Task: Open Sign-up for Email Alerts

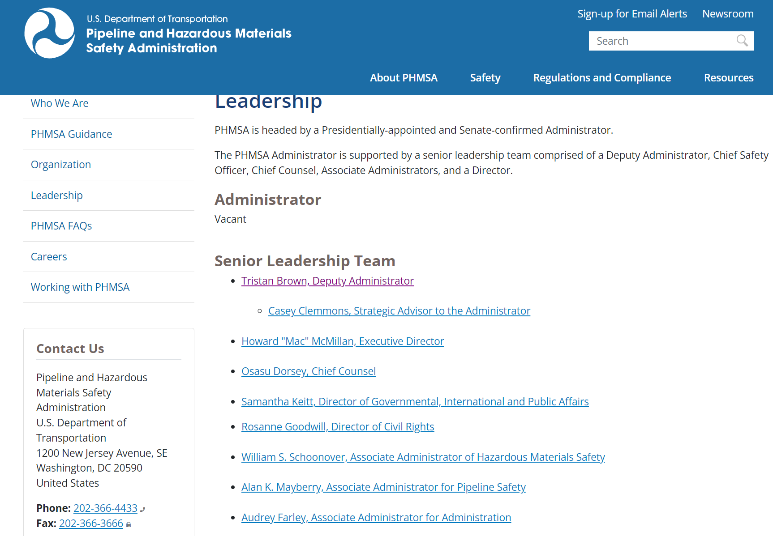Action: click(632, 14)
